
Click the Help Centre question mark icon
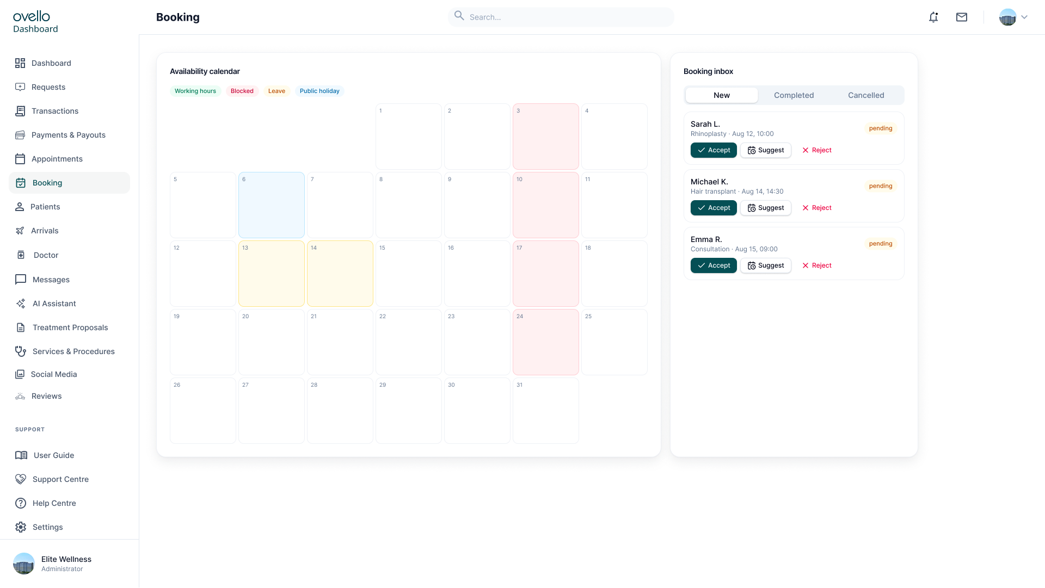click(x=21, y=503)
